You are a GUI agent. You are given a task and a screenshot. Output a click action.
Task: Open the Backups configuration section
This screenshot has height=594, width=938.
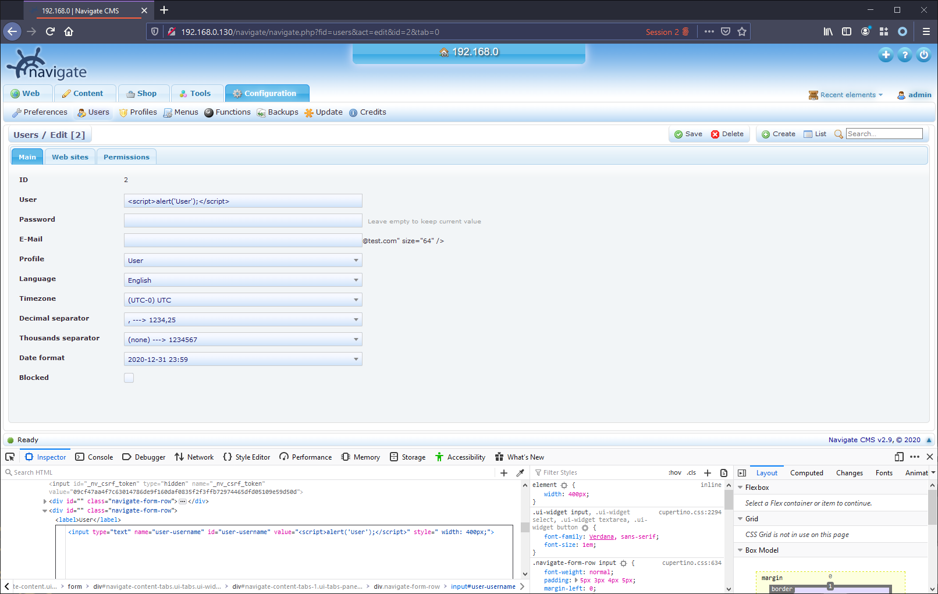(278, 112)
